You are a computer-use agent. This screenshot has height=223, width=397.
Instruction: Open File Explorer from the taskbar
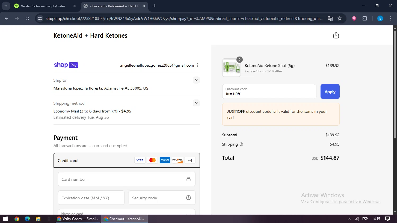point(38,219)
